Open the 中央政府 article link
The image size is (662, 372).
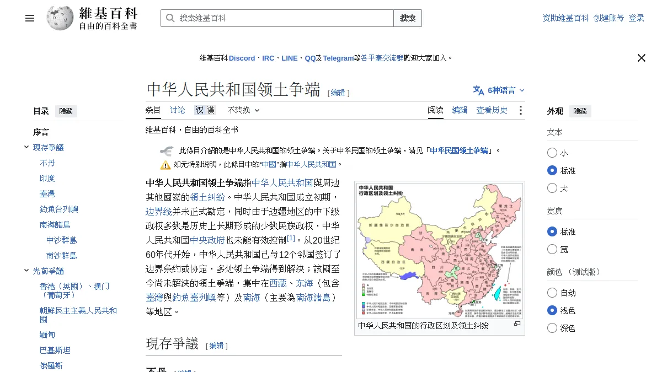(x=207, y=240)
